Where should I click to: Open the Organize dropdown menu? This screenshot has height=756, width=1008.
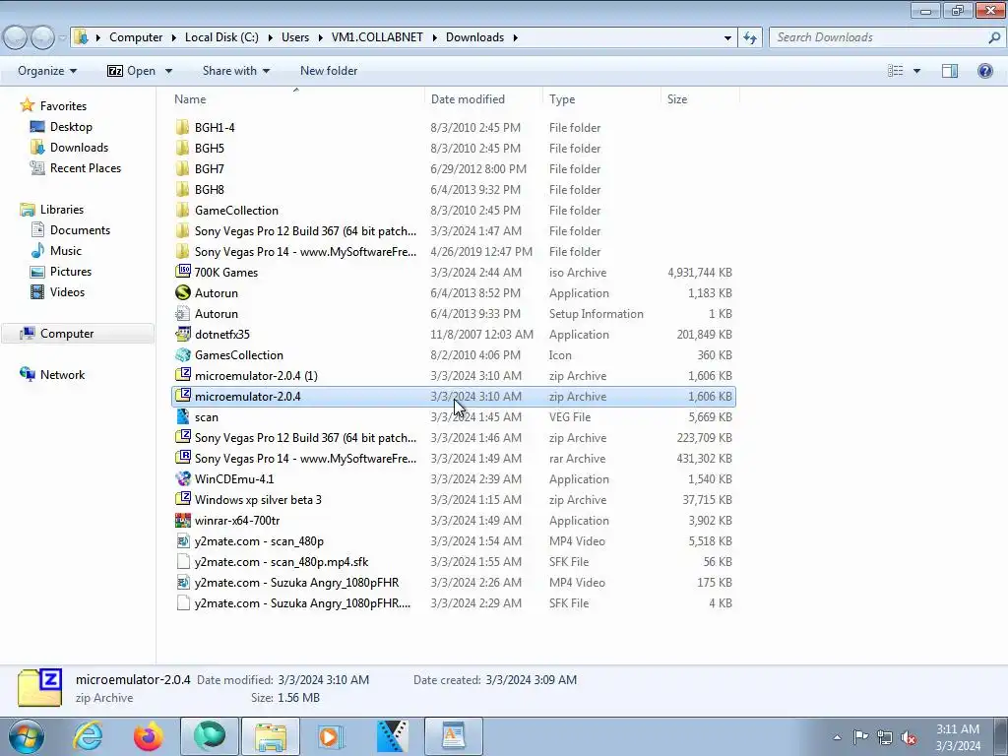click(x=47, y=71)
